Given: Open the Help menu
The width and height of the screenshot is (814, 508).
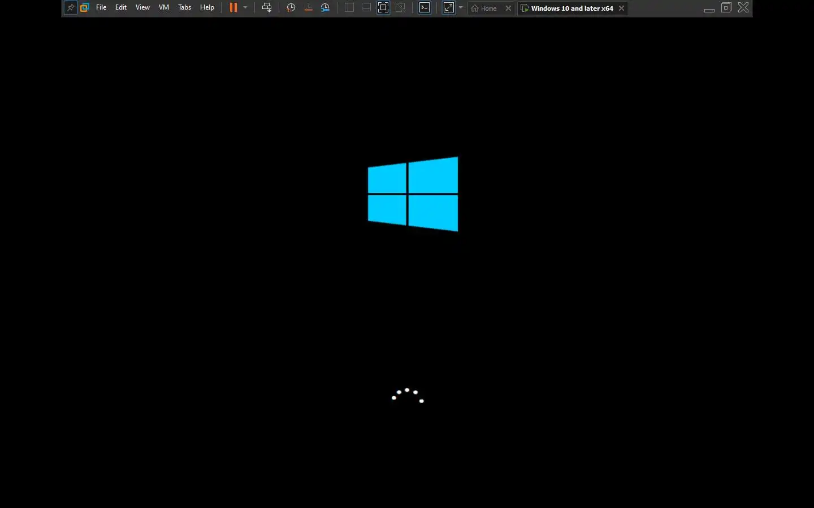Looking at the screenshot, I should (207, 7).
